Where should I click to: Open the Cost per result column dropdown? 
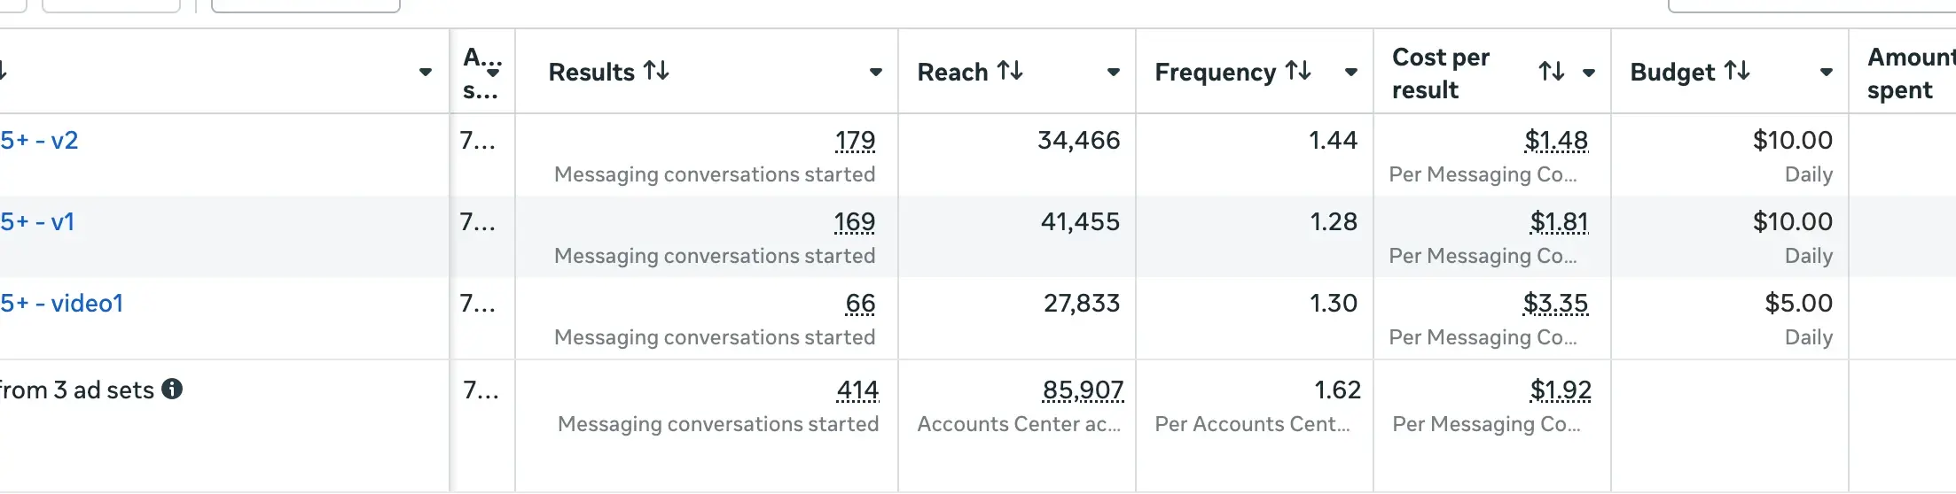tap(1589, 73)
